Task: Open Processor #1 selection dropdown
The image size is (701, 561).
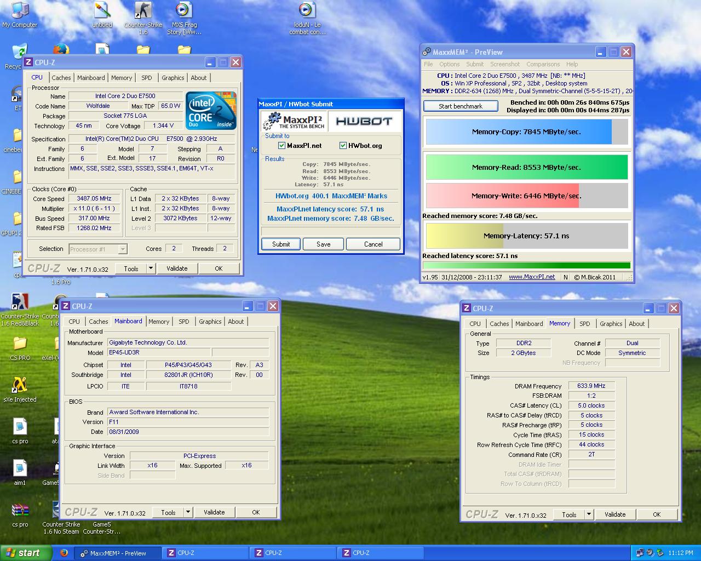Action: coord(123,249)
